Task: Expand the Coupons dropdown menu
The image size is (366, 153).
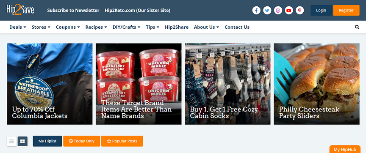Action: tap(68, 27)
